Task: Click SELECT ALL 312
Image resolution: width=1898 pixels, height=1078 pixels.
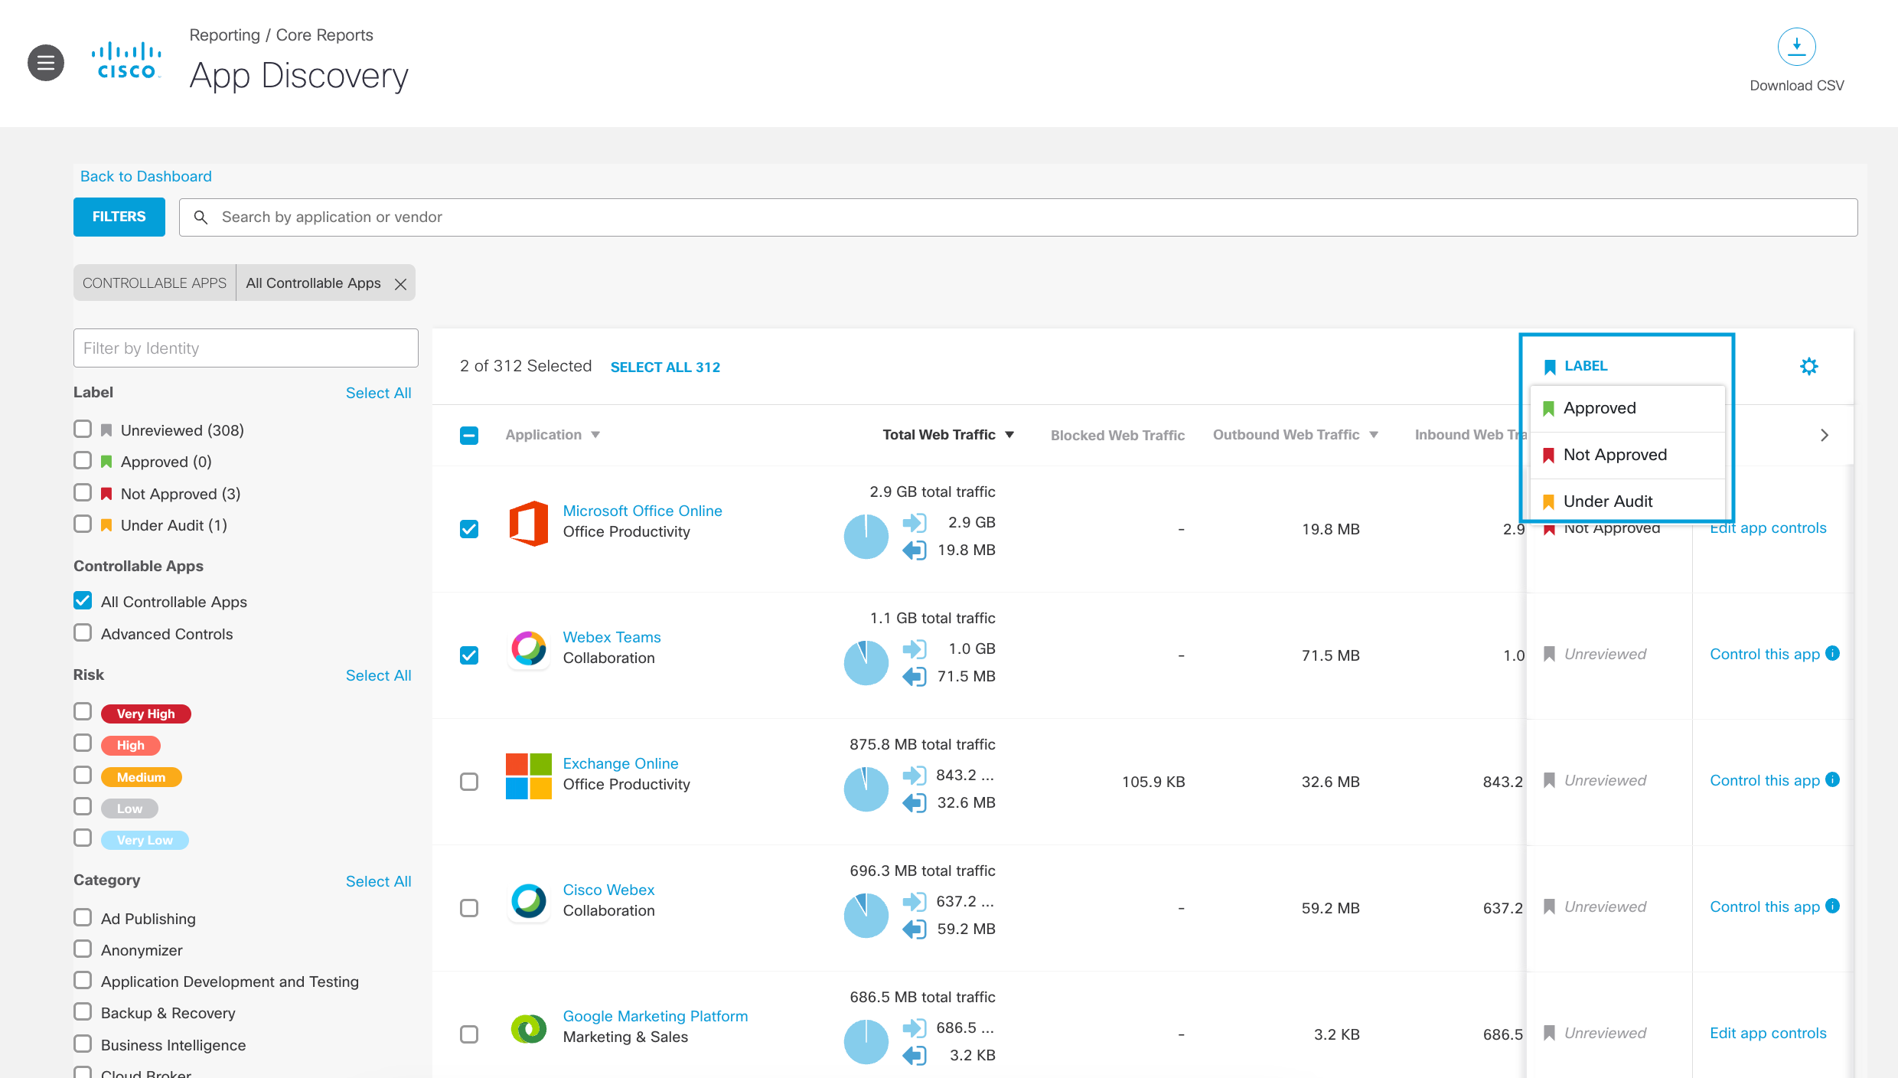Action: pos(665,367)
